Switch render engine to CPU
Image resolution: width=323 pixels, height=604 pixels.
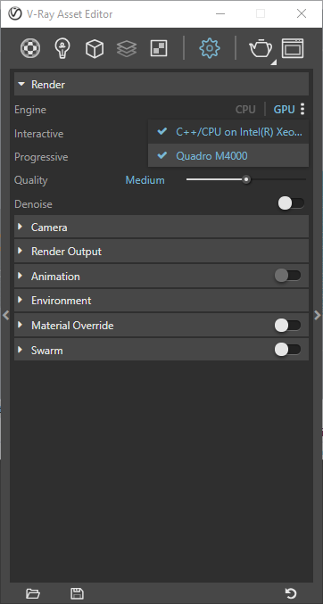(245, 110)
